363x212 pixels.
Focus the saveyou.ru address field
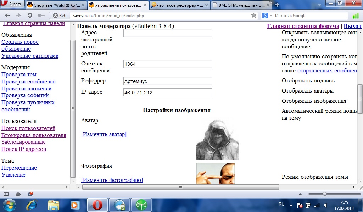[x=160, y=16]
